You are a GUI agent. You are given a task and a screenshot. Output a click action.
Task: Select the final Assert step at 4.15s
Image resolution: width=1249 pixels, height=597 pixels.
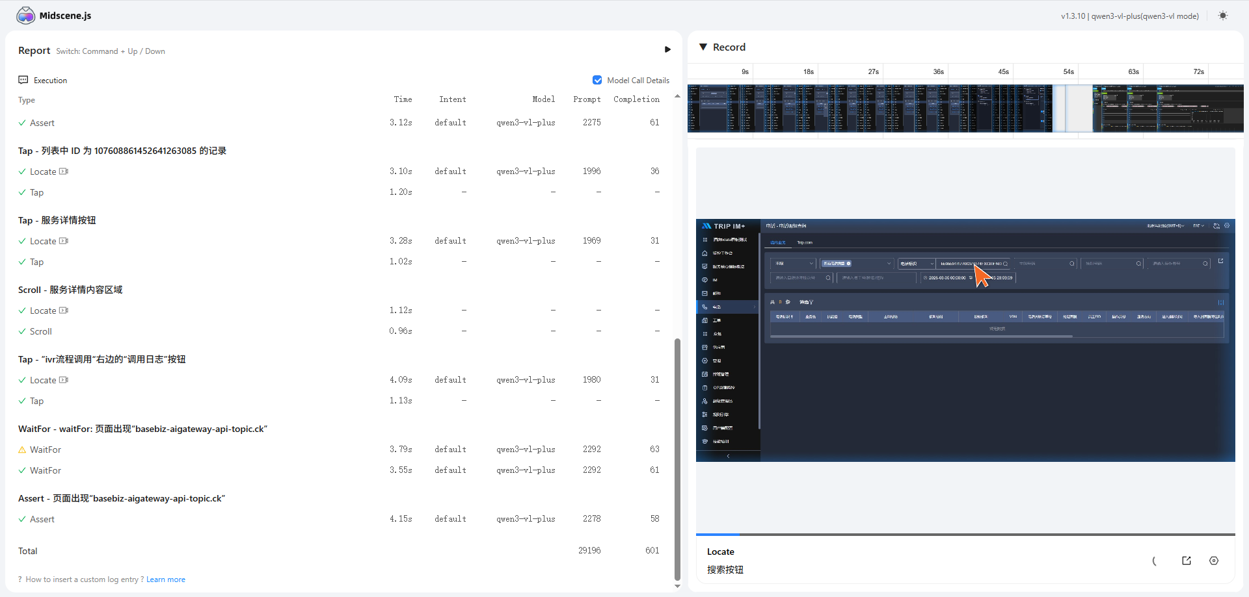click(42, 519)
